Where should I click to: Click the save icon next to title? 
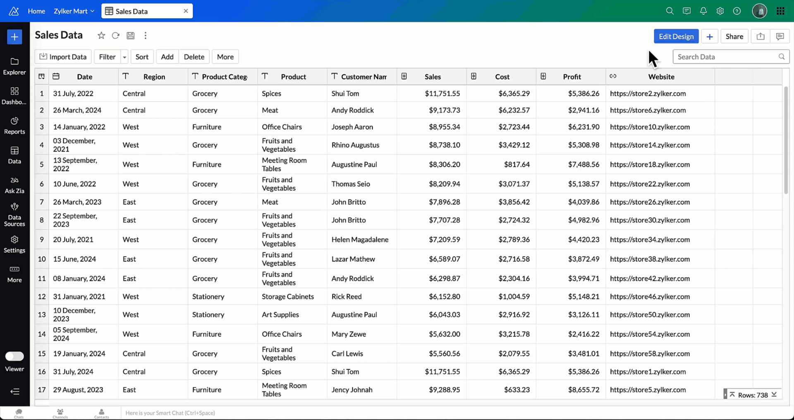[x=131, y=36]
